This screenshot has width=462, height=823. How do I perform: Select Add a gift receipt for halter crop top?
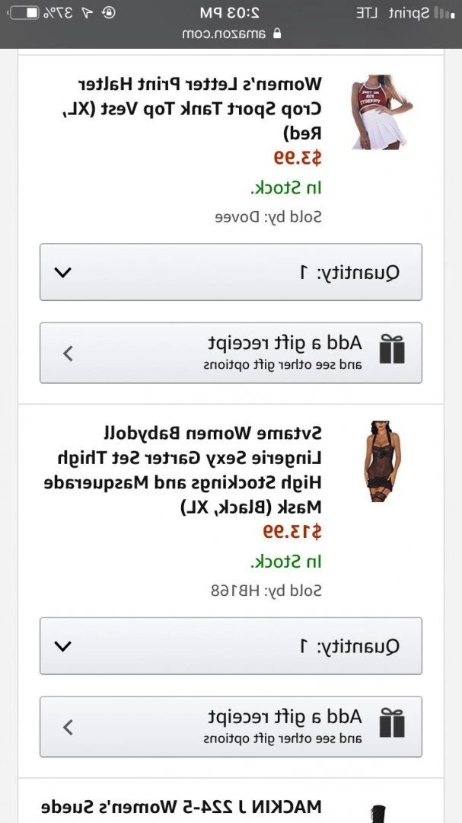click(x=285, y=343)
